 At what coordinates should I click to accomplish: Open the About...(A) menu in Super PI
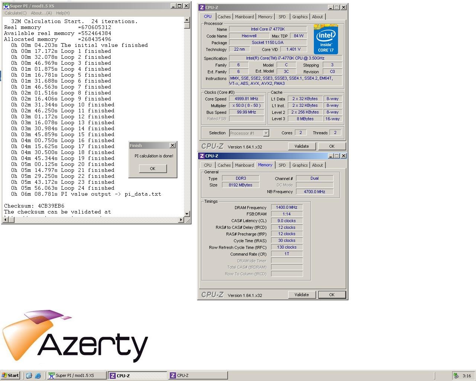[41, 13]
